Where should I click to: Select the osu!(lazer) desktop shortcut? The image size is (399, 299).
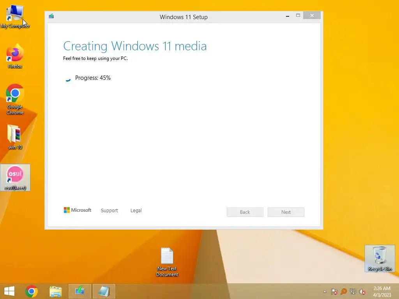click(15, 178)
